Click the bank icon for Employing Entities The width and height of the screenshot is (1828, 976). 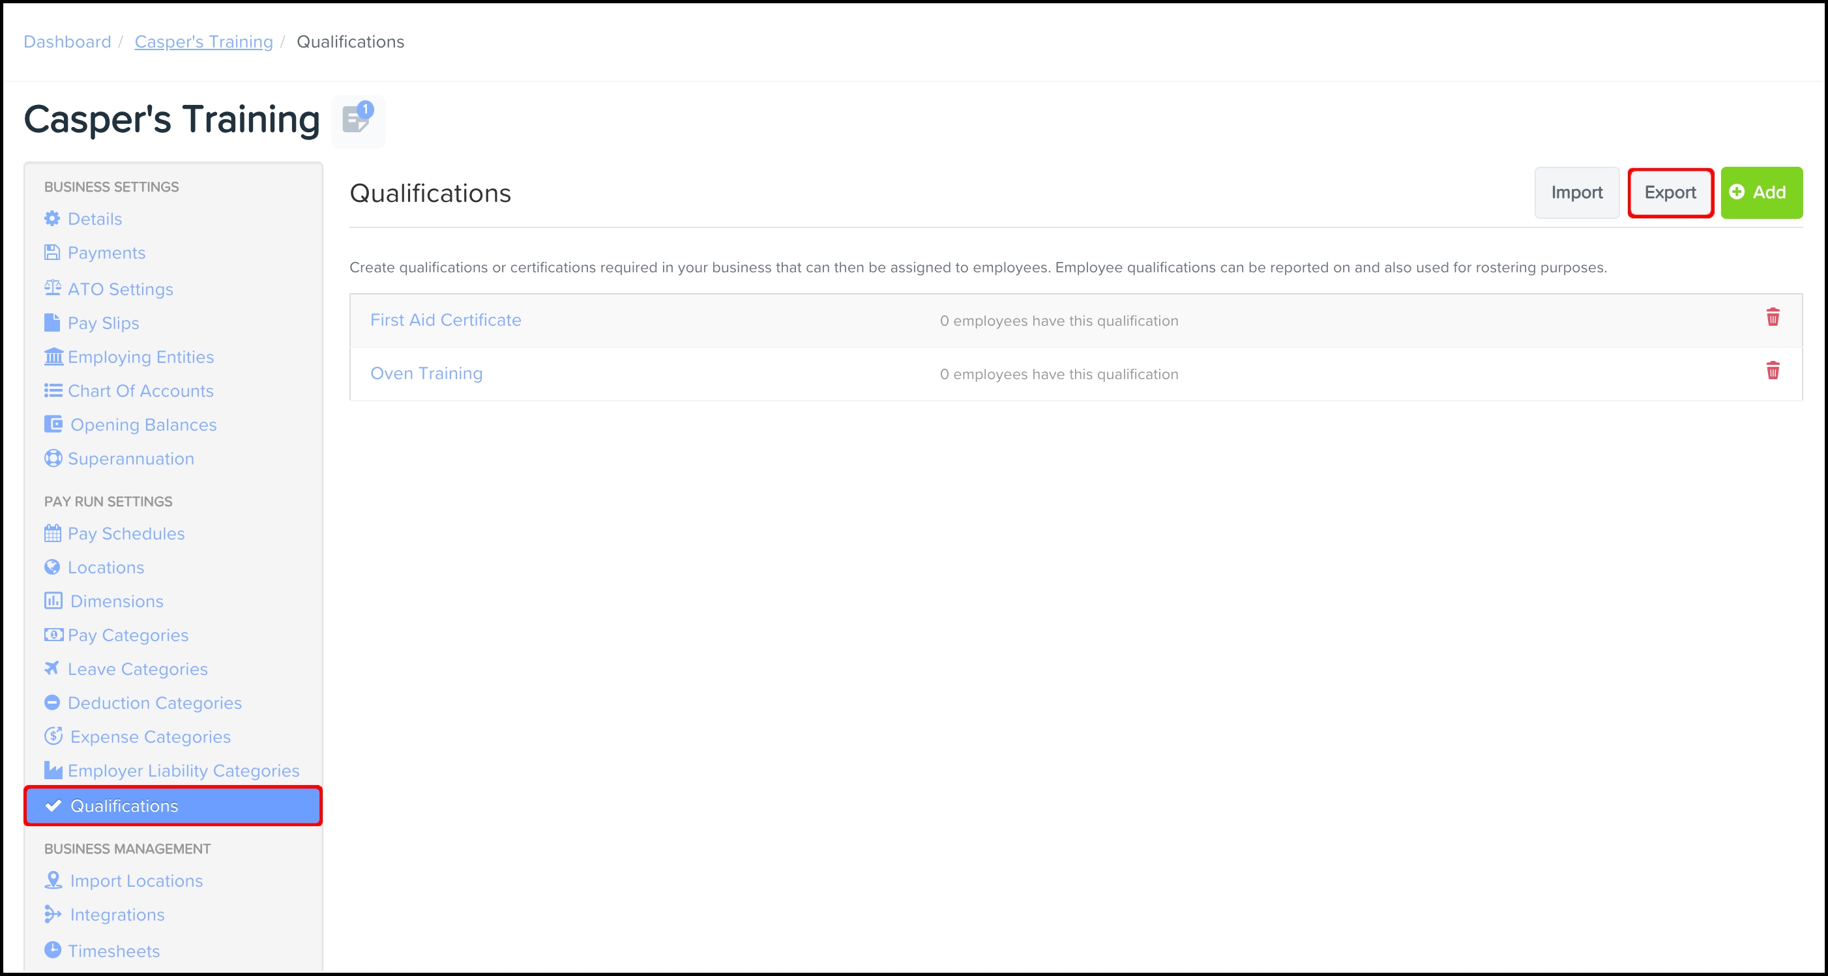(x=53, y=356)
